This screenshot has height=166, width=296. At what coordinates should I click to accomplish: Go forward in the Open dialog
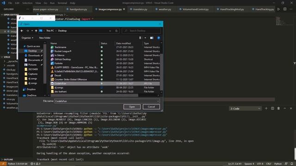click(x=28, y=31)
